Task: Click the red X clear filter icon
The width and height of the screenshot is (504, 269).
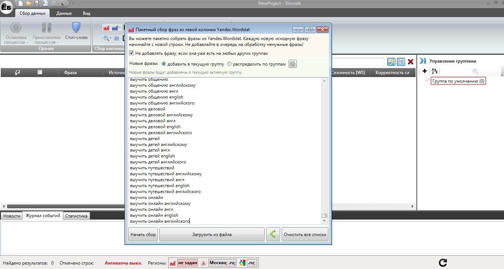Action: click(x=411, y=62)
